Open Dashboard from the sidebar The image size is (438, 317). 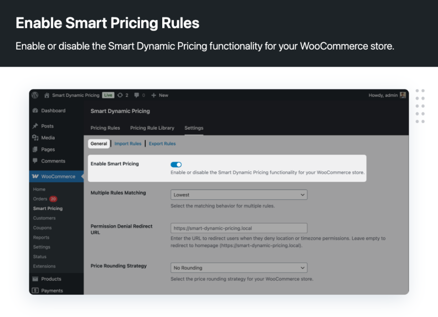[53, 111]
